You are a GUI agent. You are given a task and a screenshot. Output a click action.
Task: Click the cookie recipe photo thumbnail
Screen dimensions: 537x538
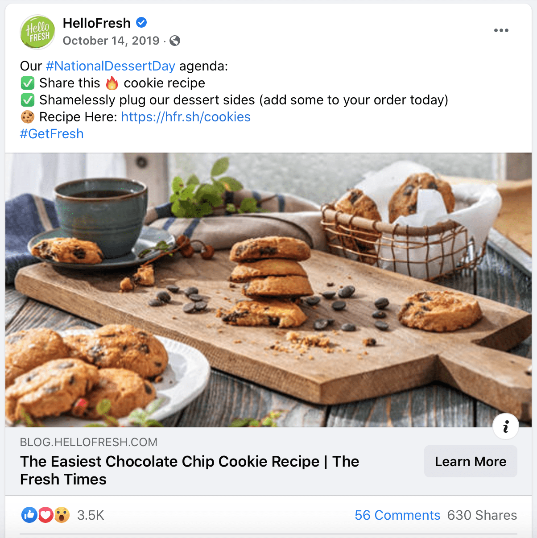268,290
